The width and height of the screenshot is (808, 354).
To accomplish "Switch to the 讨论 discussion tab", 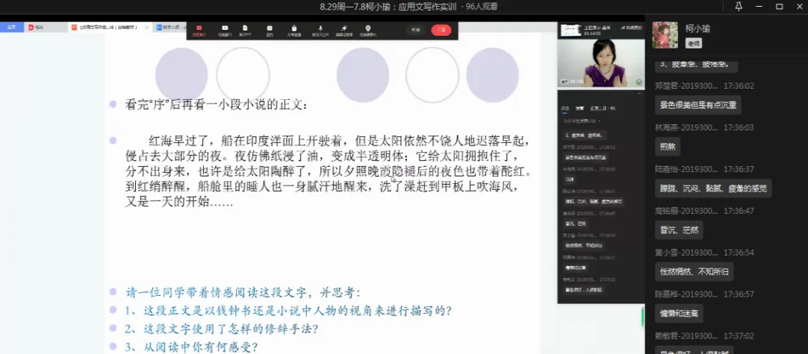I will tap(565, 108).
